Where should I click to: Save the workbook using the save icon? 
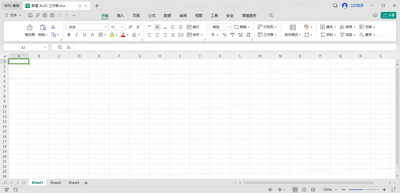(30, 16)
